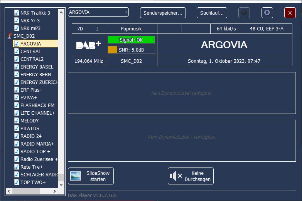Click note icon beside ERF Plus+

point(17,90)
